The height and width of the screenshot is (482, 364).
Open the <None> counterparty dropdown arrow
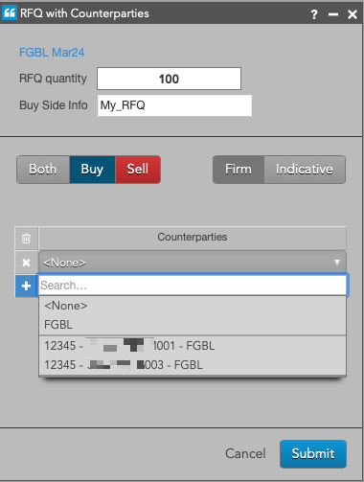click(337, 263)
